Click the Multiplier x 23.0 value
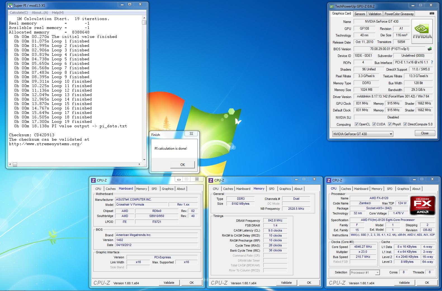This screenshot has width=442, height=291. click(363, 252)
